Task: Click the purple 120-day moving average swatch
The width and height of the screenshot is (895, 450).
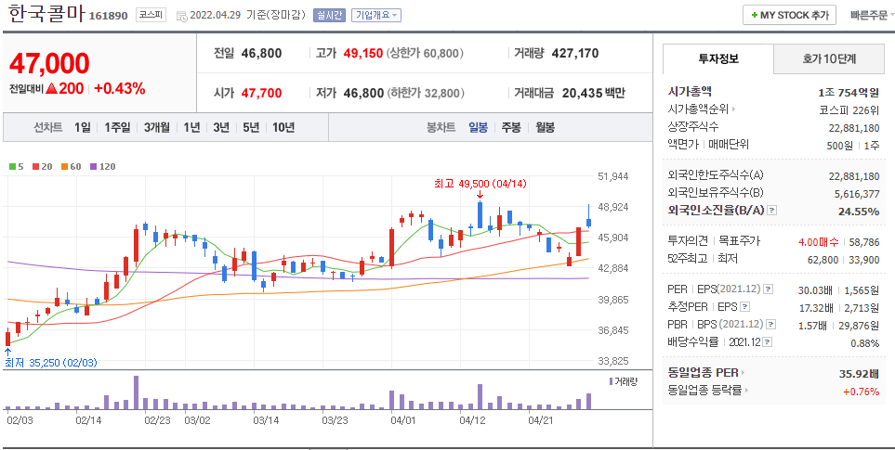Action: [x=94, y=167]
